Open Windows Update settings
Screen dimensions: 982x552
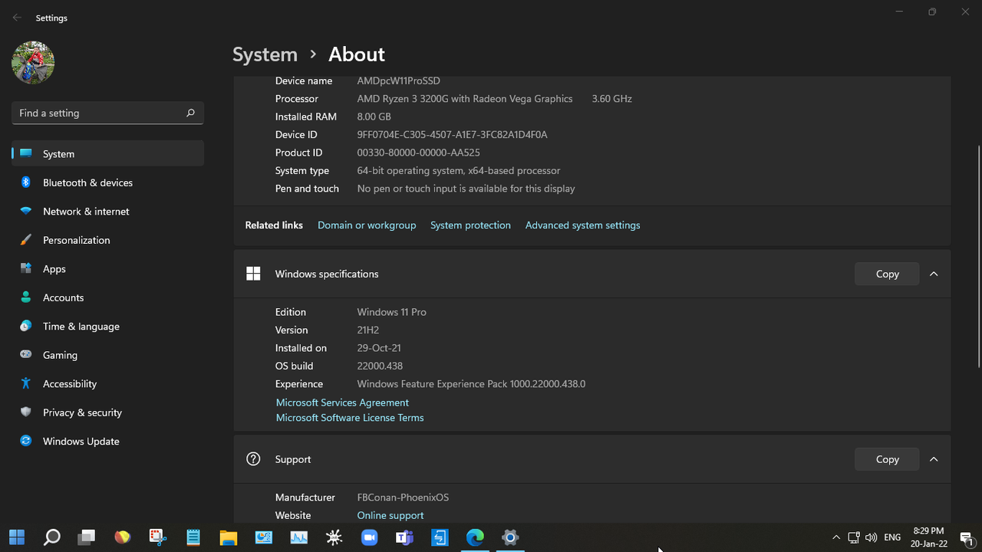(107, 441)
